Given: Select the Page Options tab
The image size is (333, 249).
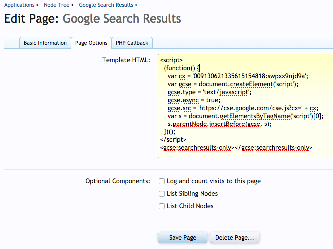Looking at the screenshot, I should click(x=91, y=43).
